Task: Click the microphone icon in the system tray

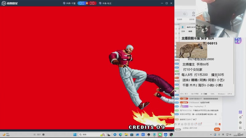Action: tap(219, 135)
